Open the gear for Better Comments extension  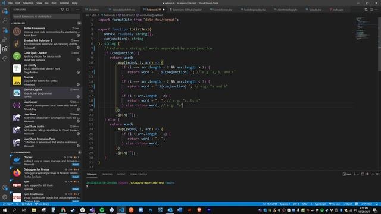point(78,36)
